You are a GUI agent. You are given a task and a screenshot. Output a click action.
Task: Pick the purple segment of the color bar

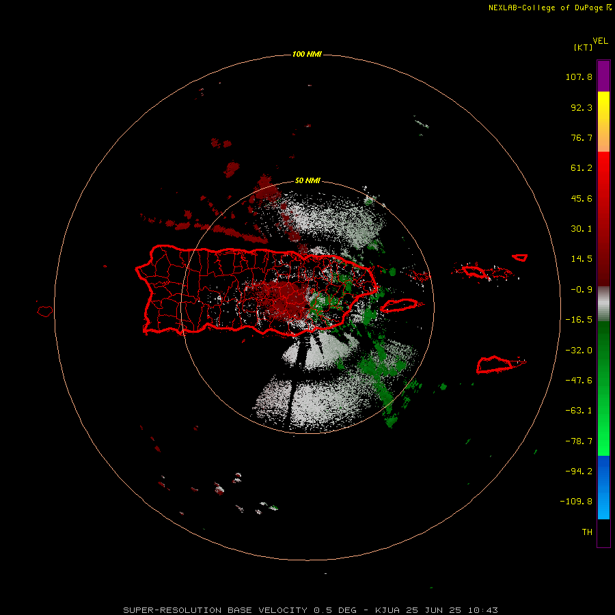click(603, 76)
